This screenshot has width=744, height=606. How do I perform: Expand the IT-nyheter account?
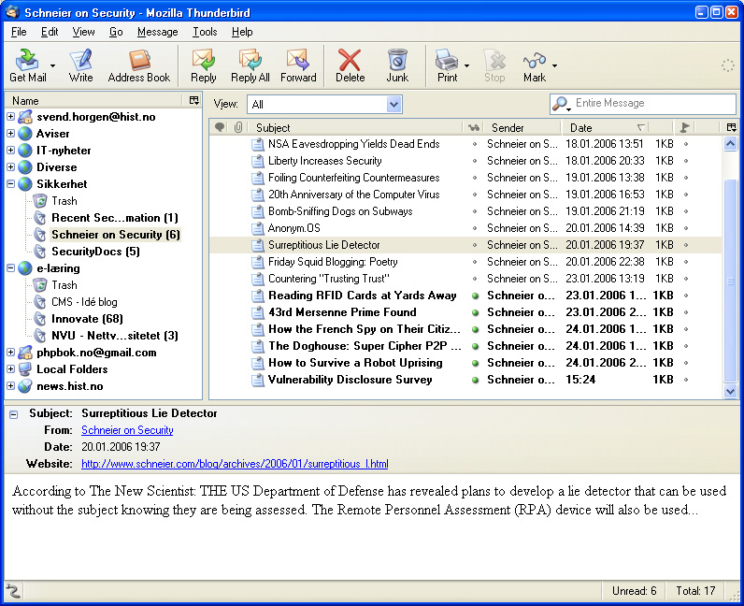point(10,150)
